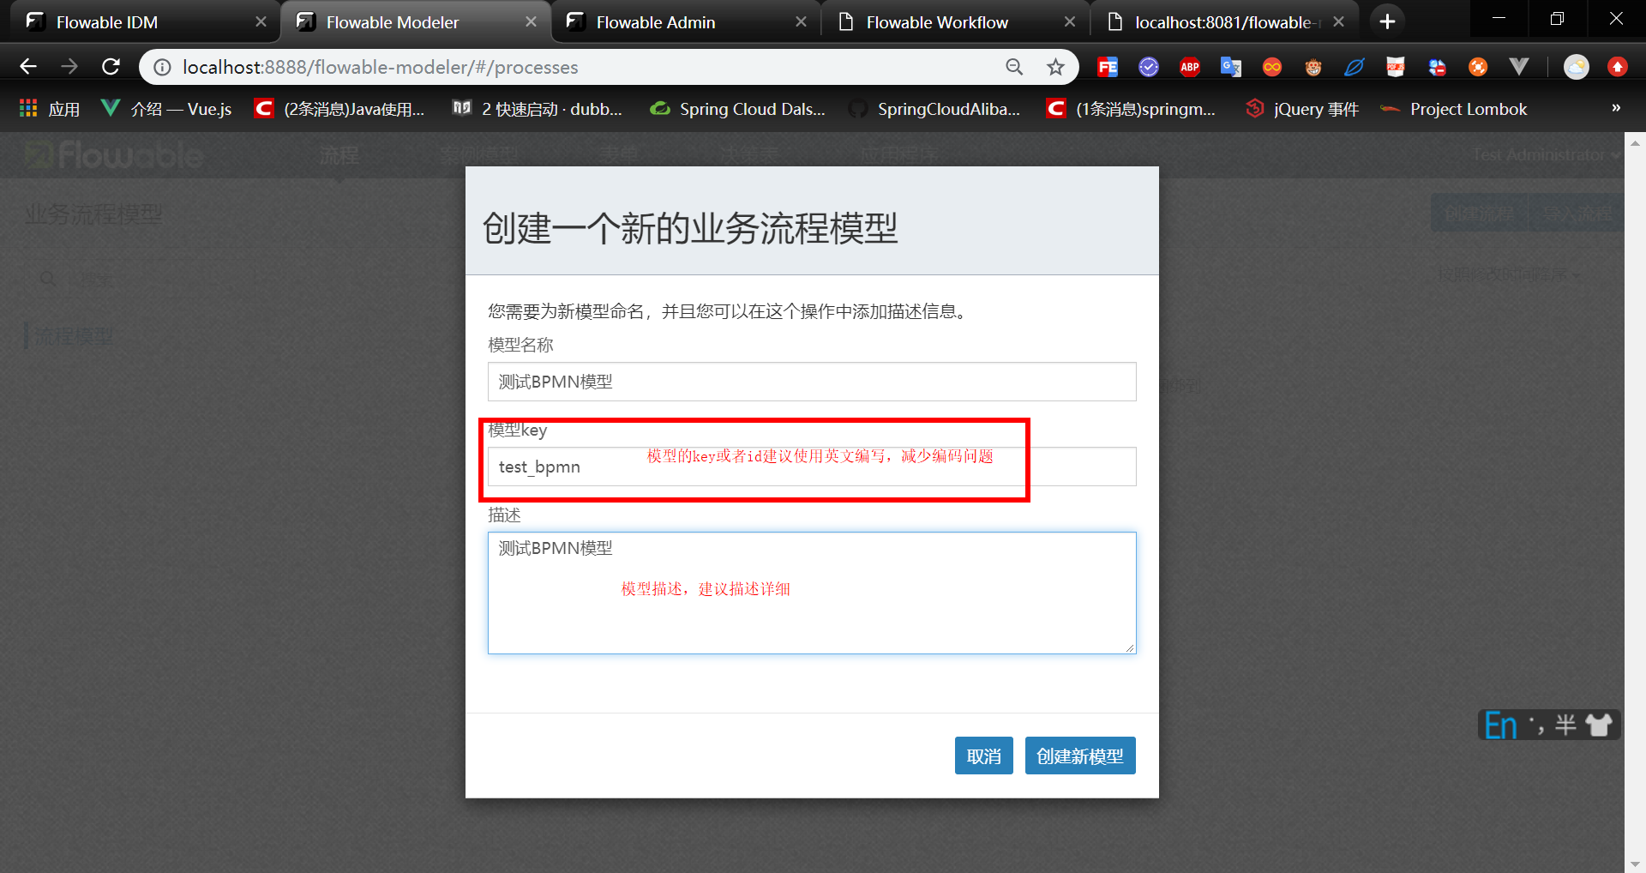Open the red-and-blue circular extension icon
Image resolution: width=1646 pixels, height=873 pixels.
[1437, 67]
